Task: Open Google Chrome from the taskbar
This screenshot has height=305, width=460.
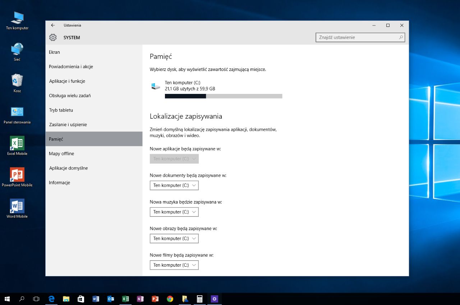Action: tap(170, 299)
